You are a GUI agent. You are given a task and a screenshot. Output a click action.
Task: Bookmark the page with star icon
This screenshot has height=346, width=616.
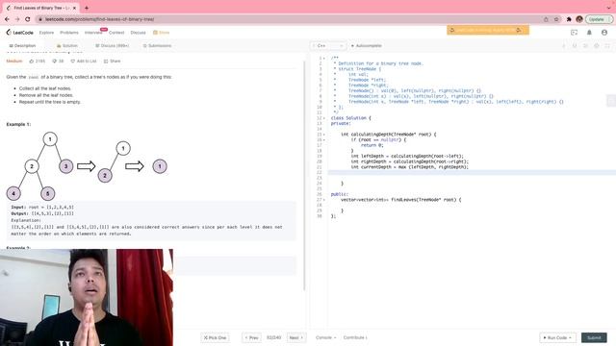556,19
